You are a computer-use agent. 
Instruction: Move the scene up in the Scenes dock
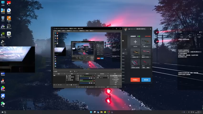pyautogui.click(x=59, y=85)
